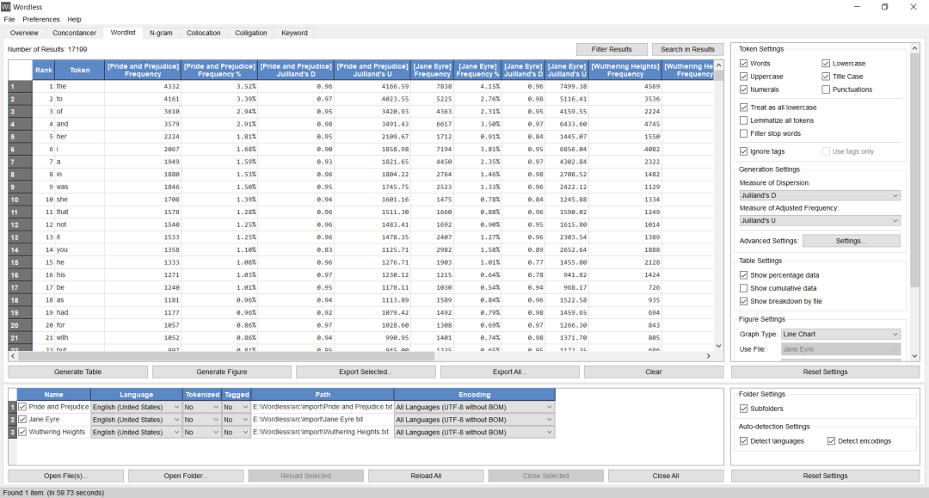Open Language dropdown for Pride and Prejudice
Screen dimensions: 929x498
(x=136, y=408)
